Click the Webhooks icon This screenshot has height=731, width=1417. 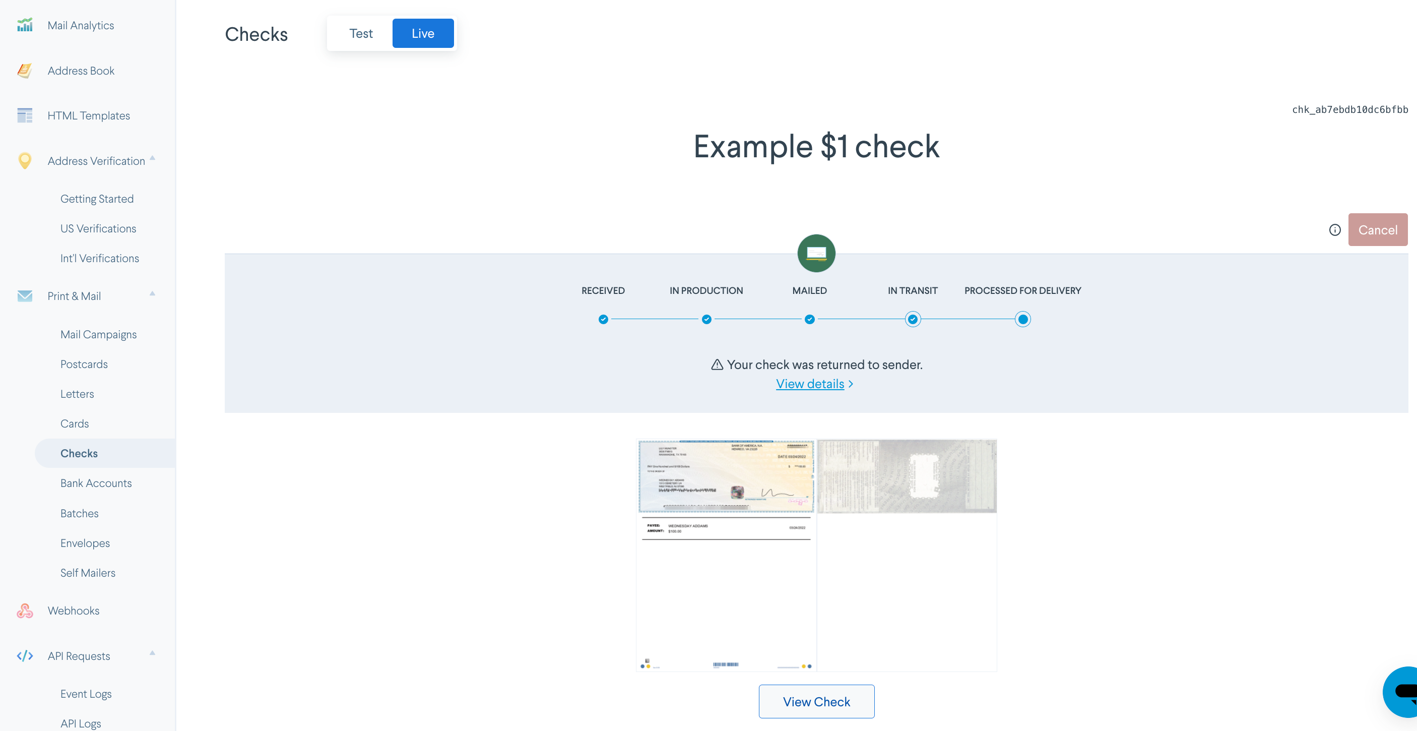[x=25, y=611]
